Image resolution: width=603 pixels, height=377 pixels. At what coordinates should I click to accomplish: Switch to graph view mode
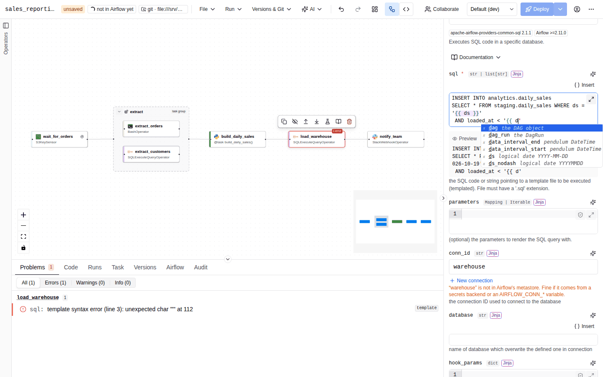click(x=392, y=9)
